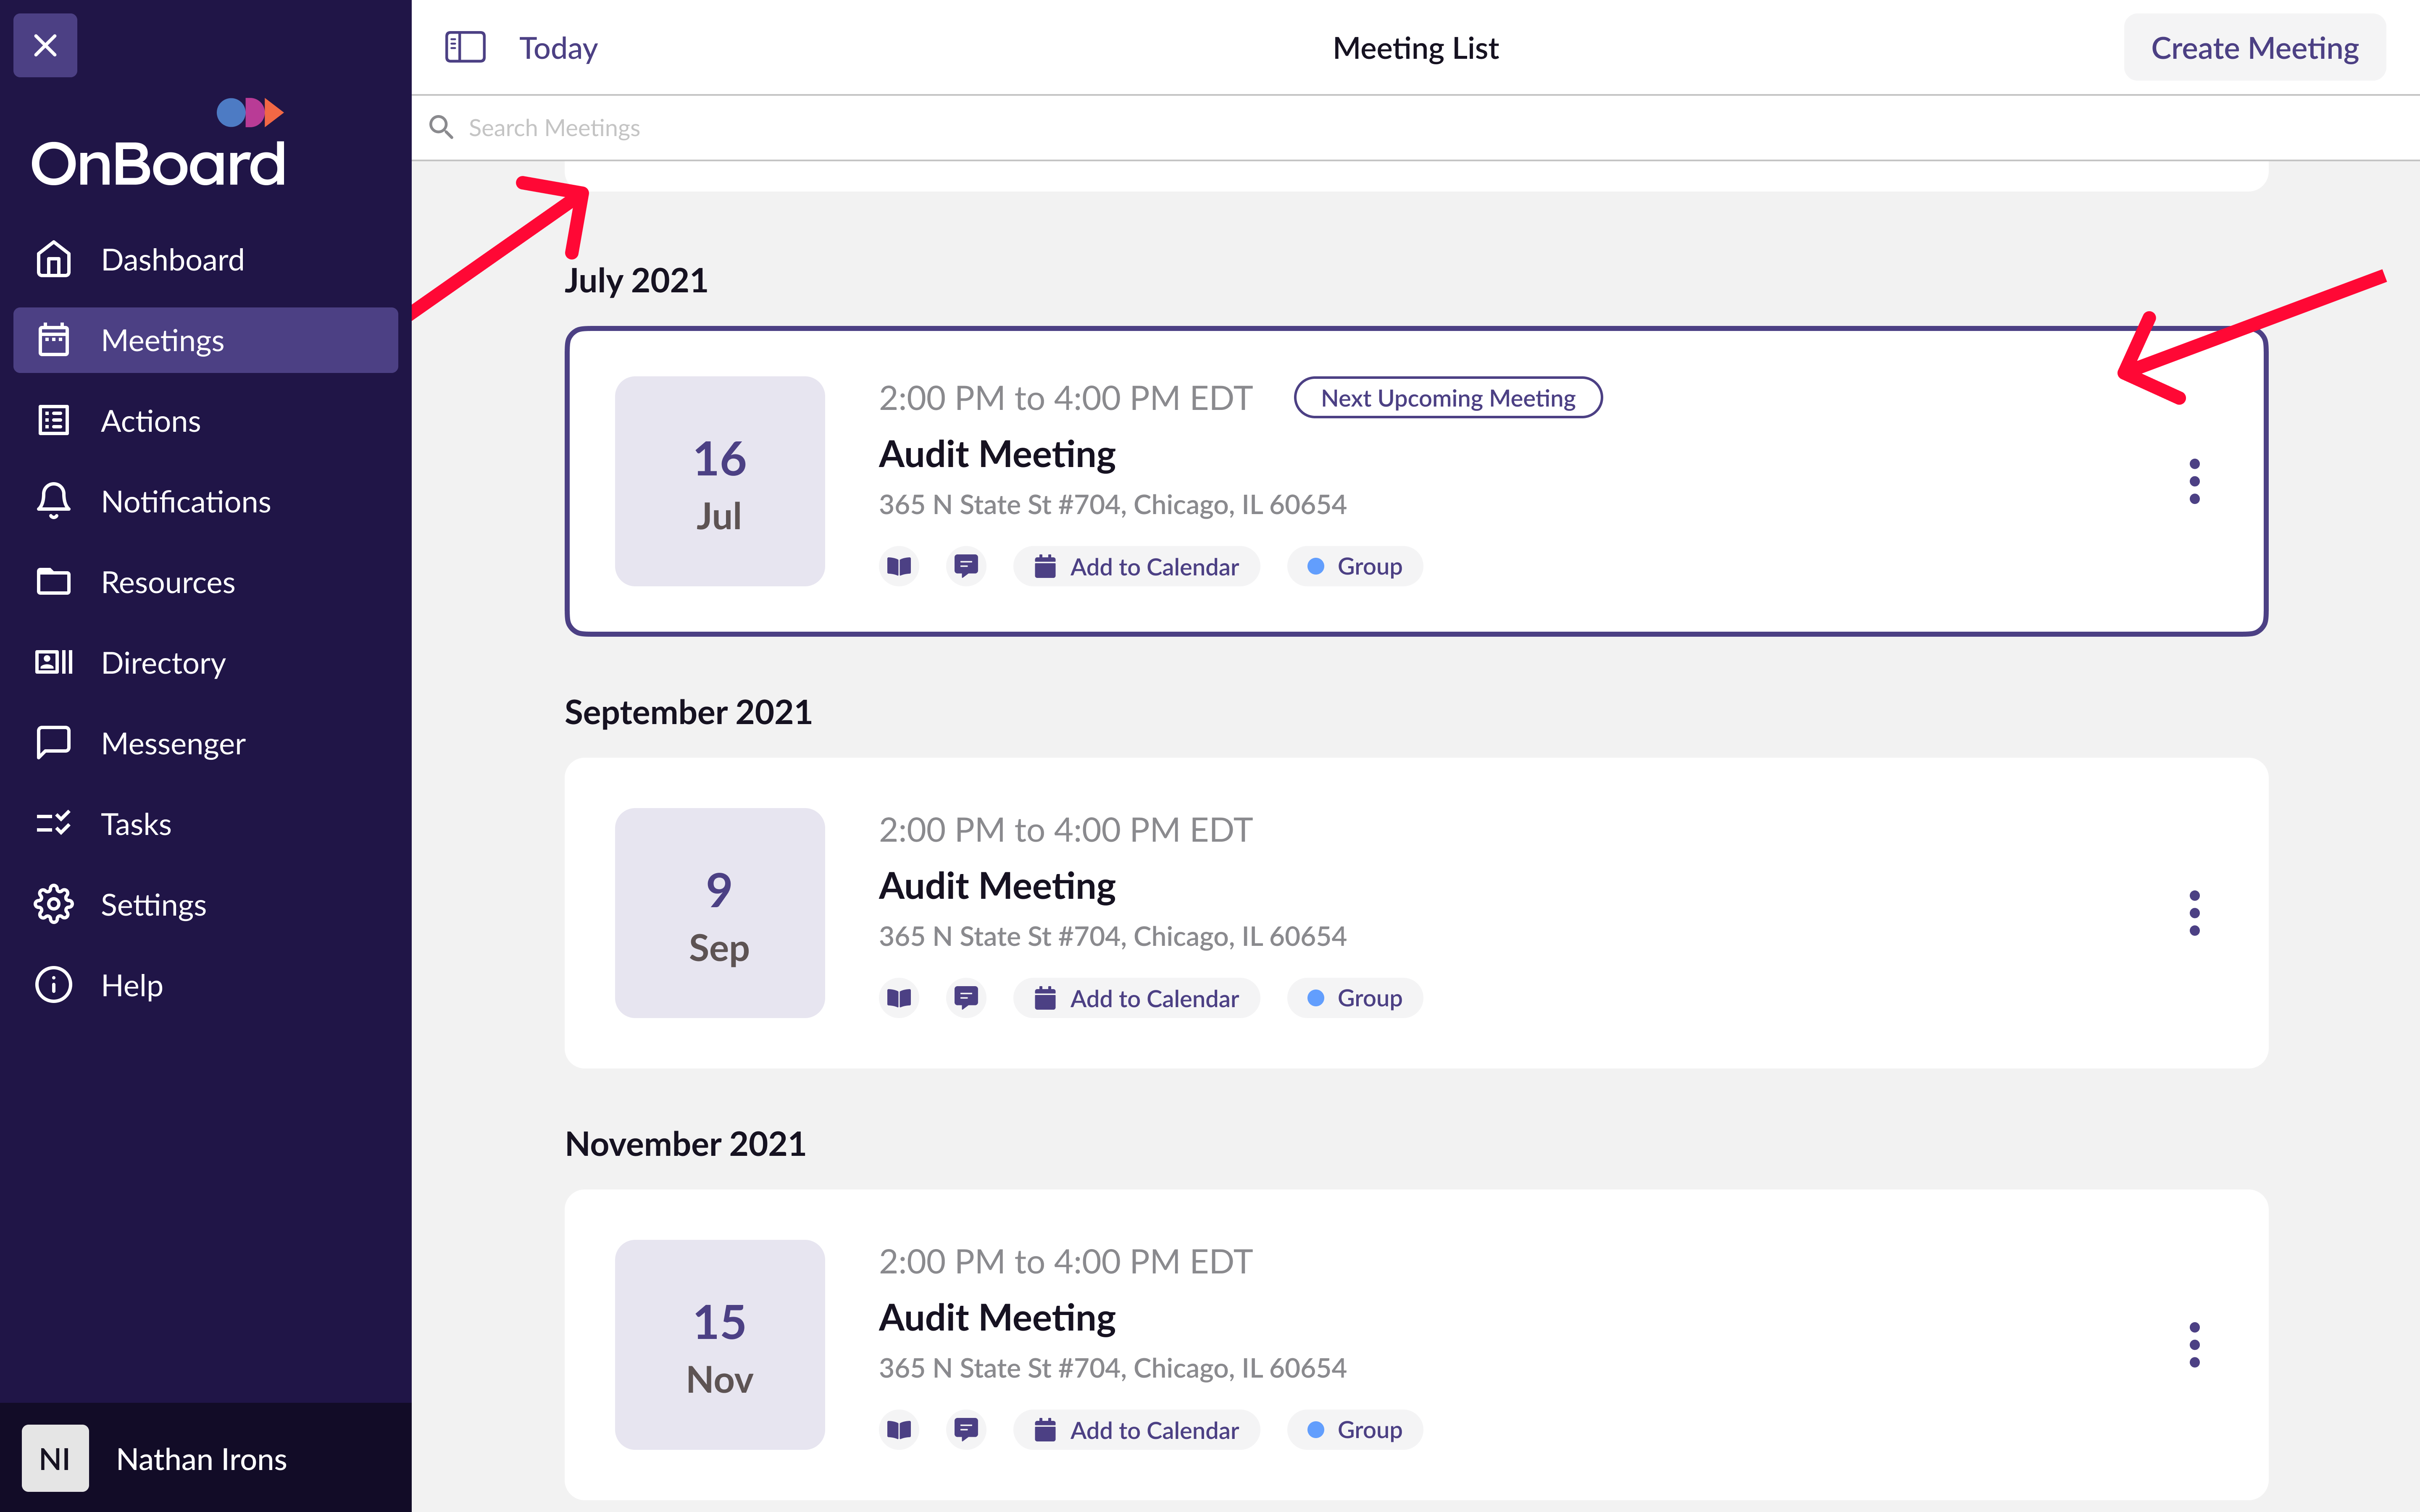This screenshot has height=1512, width=2420.
Task: Add the 16 Jul meeting to calendar
Action: (1136, 567)
